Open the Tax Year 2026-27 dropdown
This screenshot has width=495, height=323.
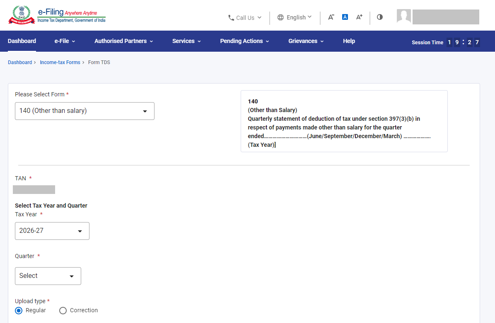tap(52, 231)
